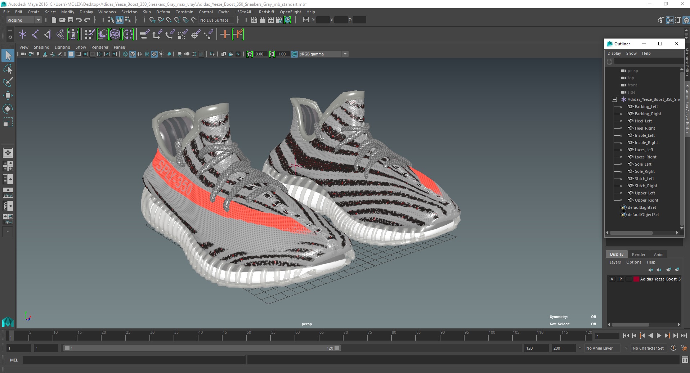
Task: Click Render Current Frame icon
Action: (x=263, y=20)
